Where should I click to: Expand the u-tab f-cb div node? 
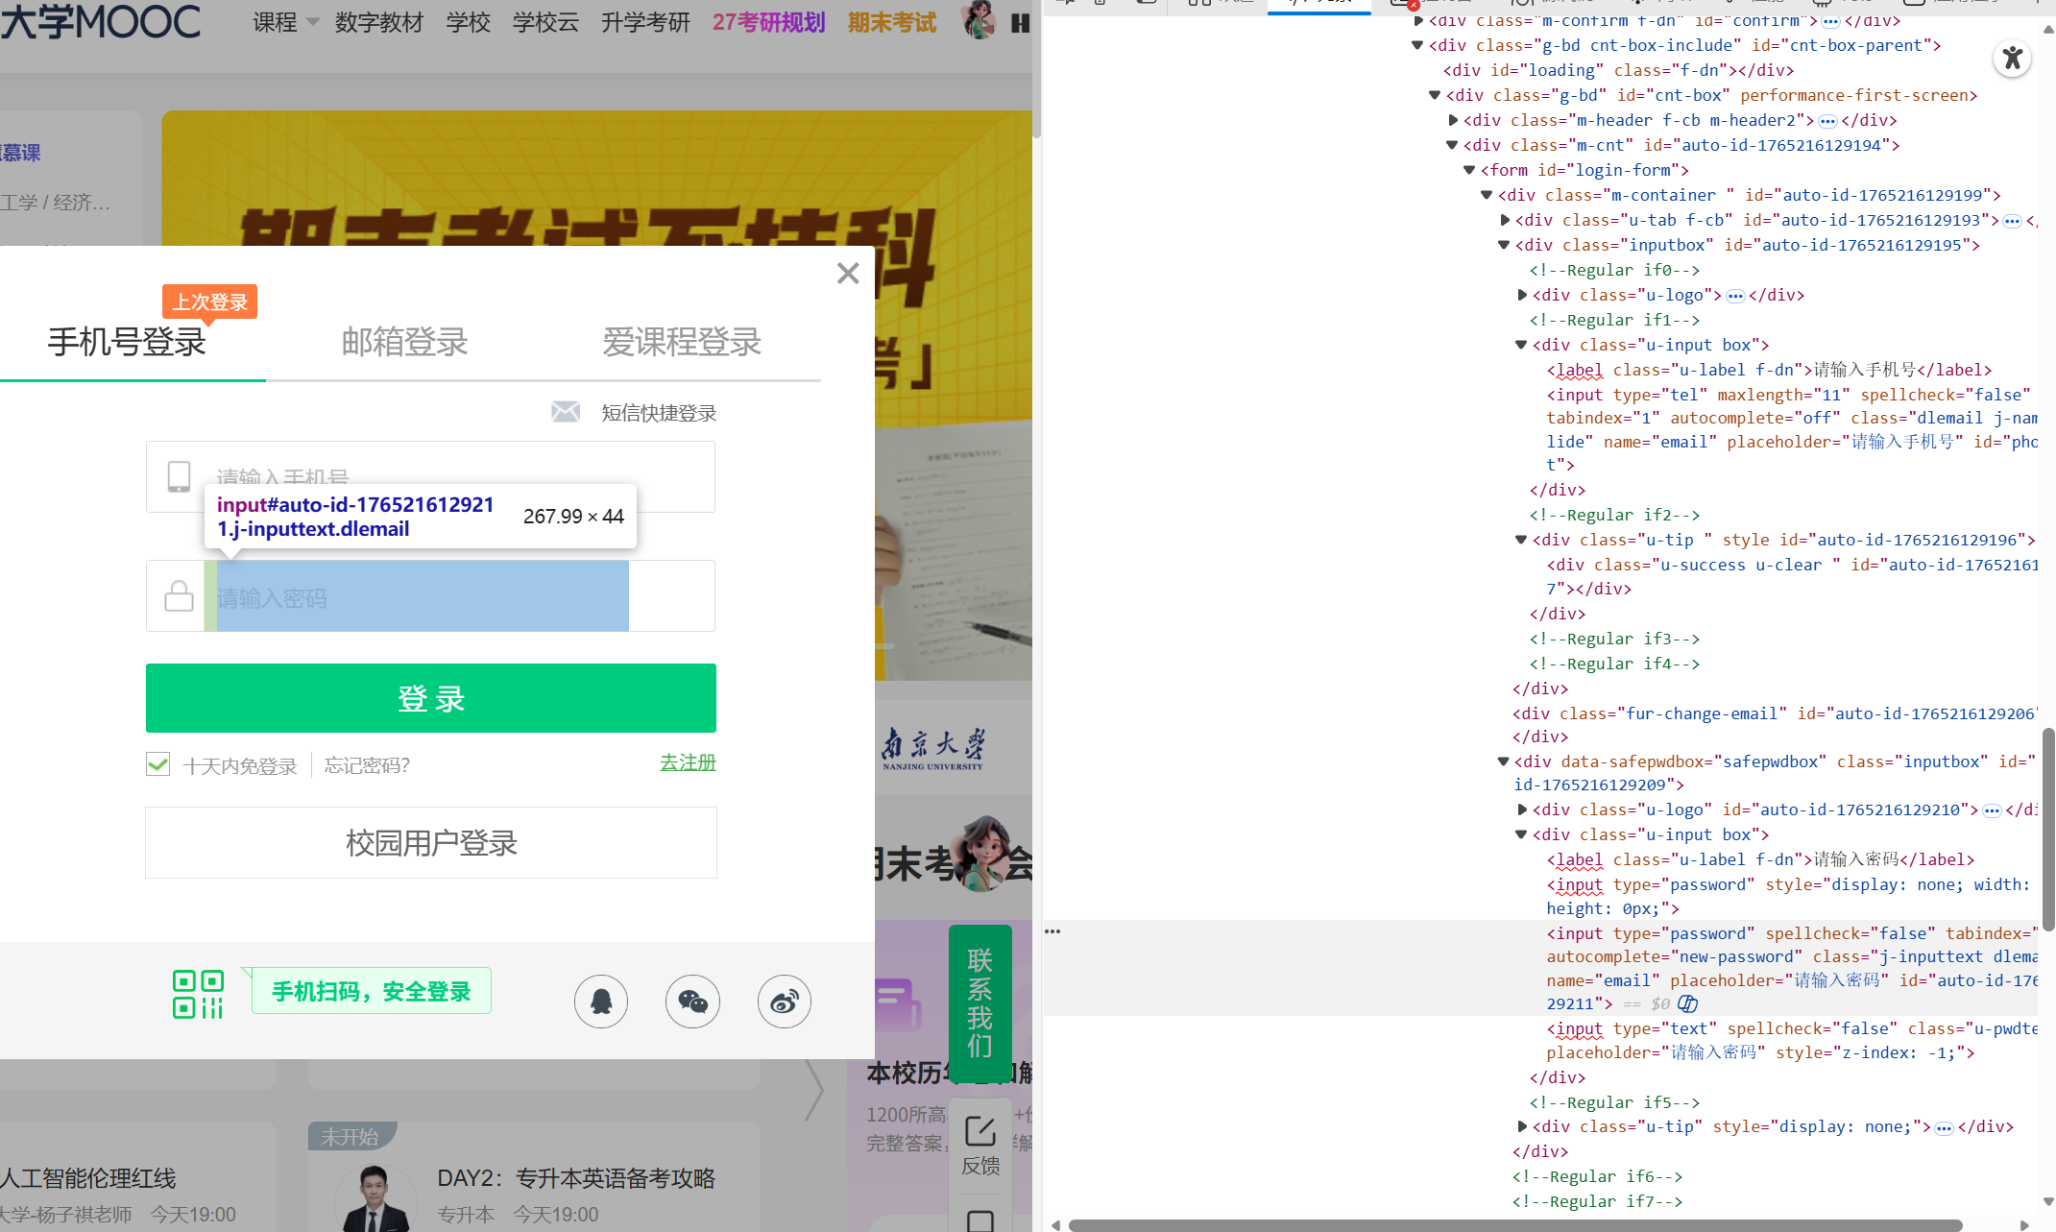(x=1505, y=220)
